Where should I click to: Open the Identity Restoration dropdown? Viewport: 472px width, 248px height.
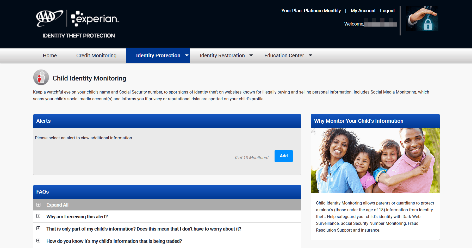coord(251,55)
